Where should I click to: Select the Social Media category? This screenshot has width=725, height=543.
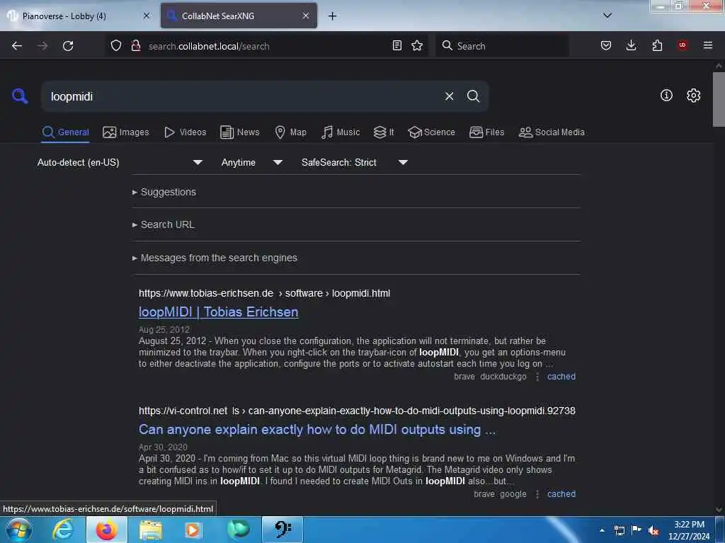[552, 132]
